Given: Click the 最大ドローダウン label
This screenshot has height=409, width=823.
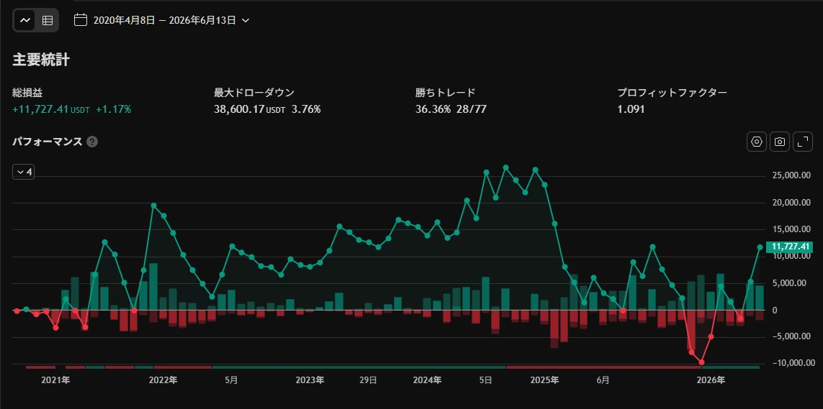Looking at the screenshot, I should click(x=254, y=93).
